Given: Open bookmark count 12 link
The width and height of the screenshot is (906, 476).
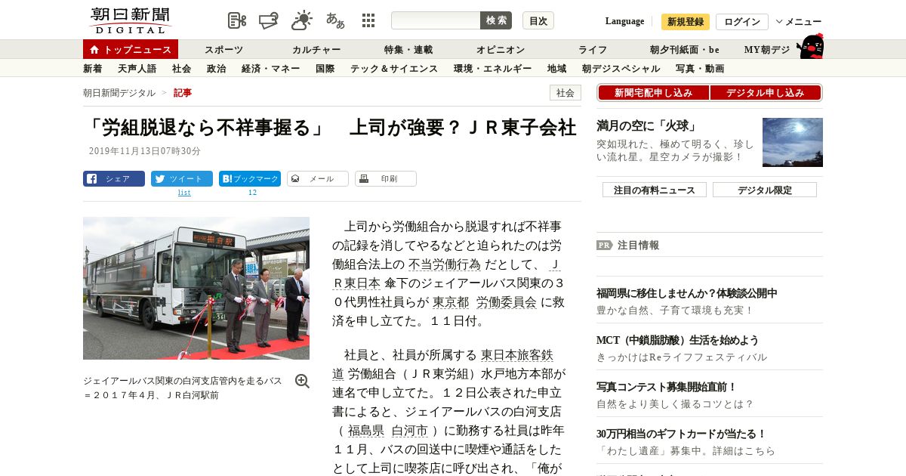Looking at the screenshot, I should (253, 193).
